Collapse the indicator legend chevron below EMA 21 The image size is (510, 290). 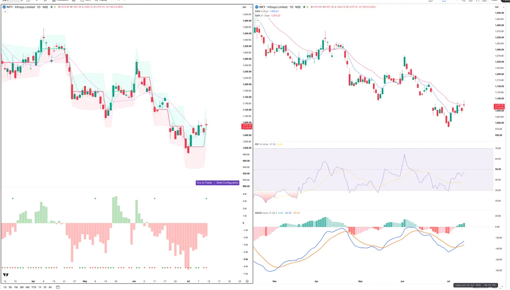pyautogui.click(x=257, y=20)
